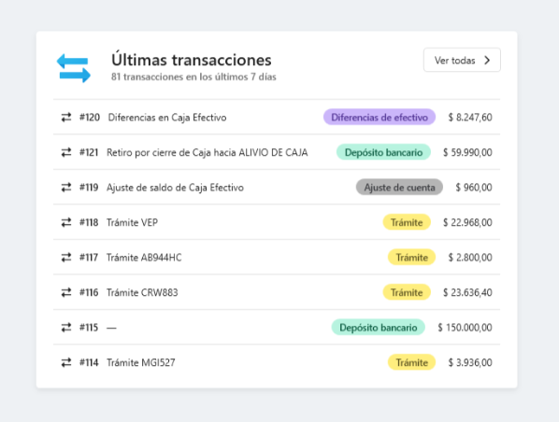The image size is (559, 422).
Task: Click transaction number #118
Action: [89, 222]
